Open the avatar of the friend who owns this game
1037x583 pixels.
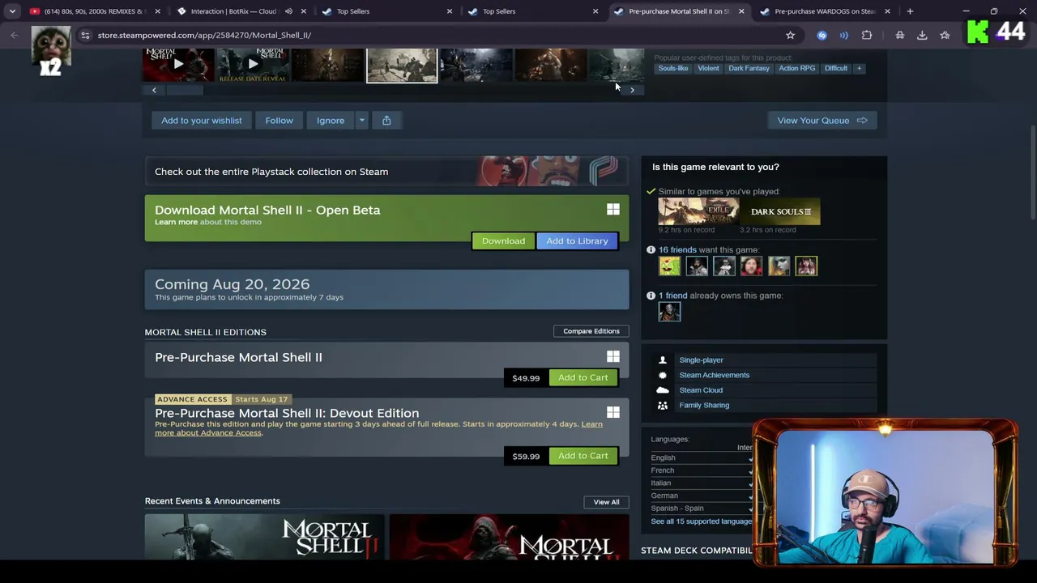(x=669, y=311)
